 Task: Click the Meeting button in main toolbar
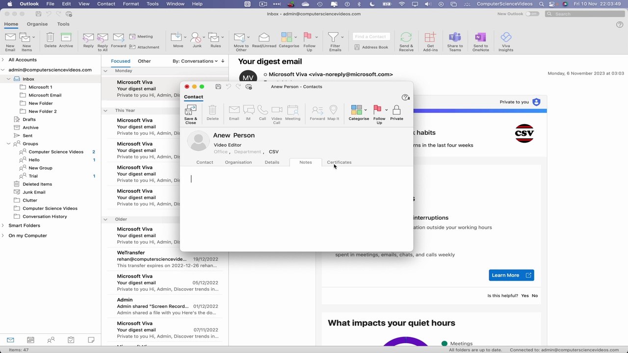click(141, 36)
